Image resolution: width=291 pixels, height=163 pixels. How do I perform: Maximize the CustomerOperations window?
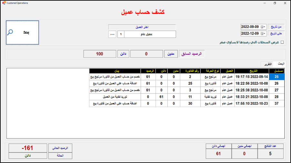point(275,3)
